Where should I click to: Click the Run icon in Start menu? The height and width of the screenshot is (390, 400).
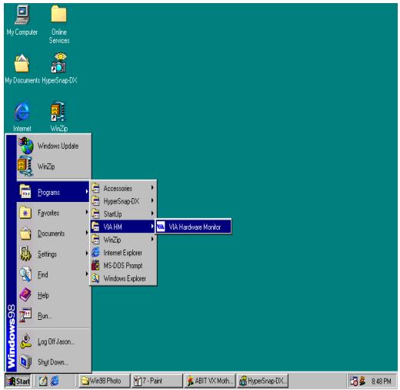click(x=25, y=315)
